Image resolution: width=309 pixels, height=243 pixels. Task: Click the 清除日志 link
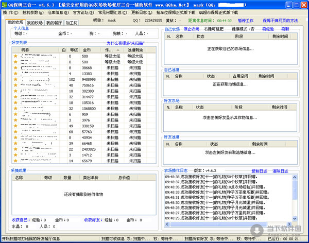(280, 171)
